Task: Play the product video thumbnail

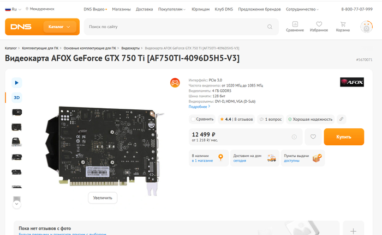Action: 16,83
